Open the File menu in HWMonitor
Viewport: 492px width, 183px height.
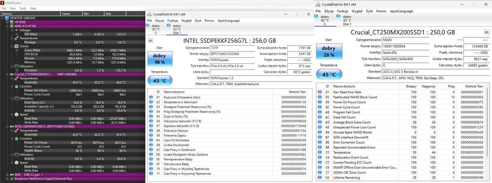point(4,8)
